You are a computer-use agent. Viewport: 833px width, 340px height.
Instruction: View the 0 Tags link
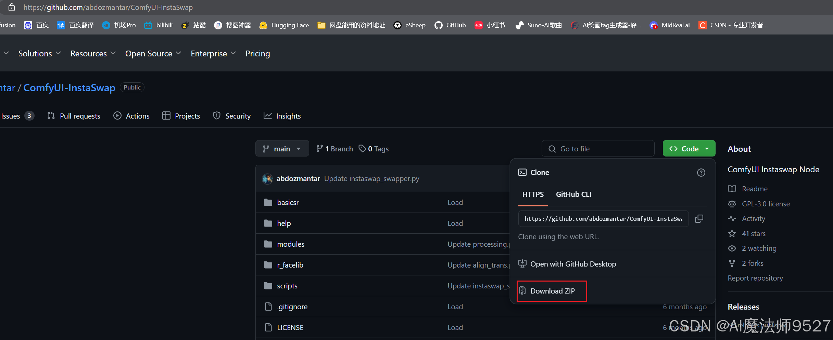pyautogui.click(x=374, y=149)
